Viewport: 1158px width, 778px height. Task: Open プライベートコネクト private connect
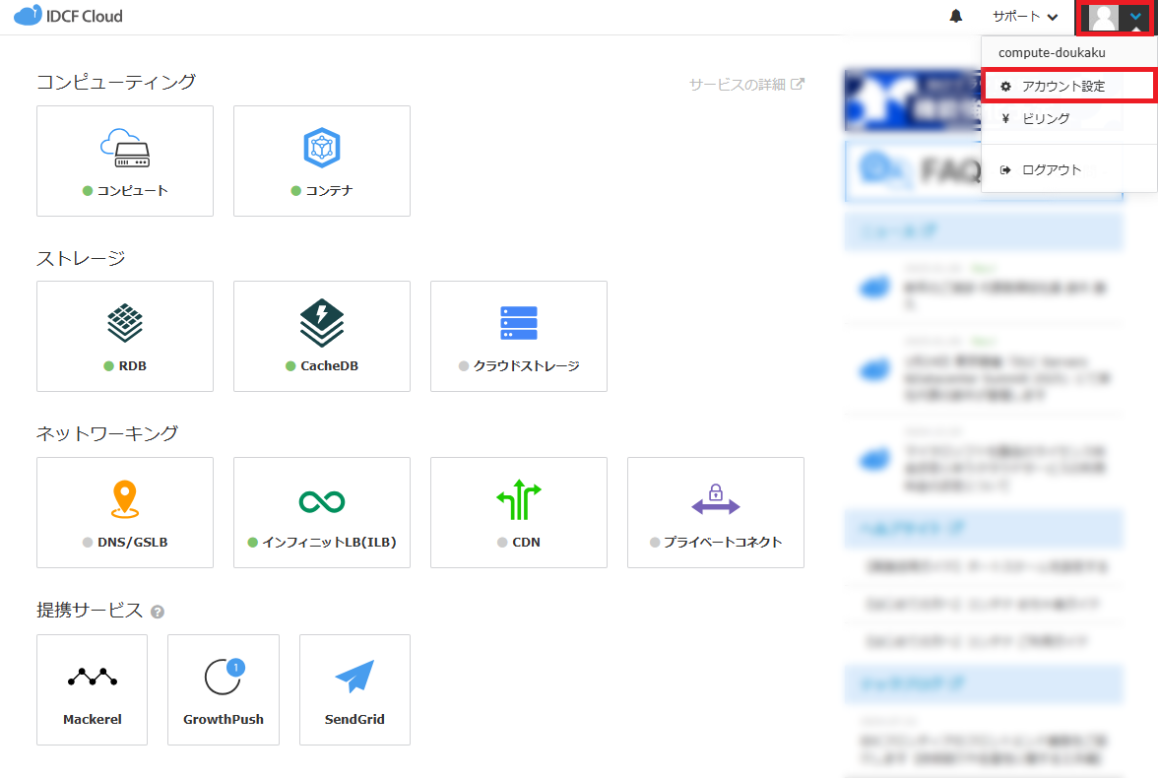click(716, 512)
